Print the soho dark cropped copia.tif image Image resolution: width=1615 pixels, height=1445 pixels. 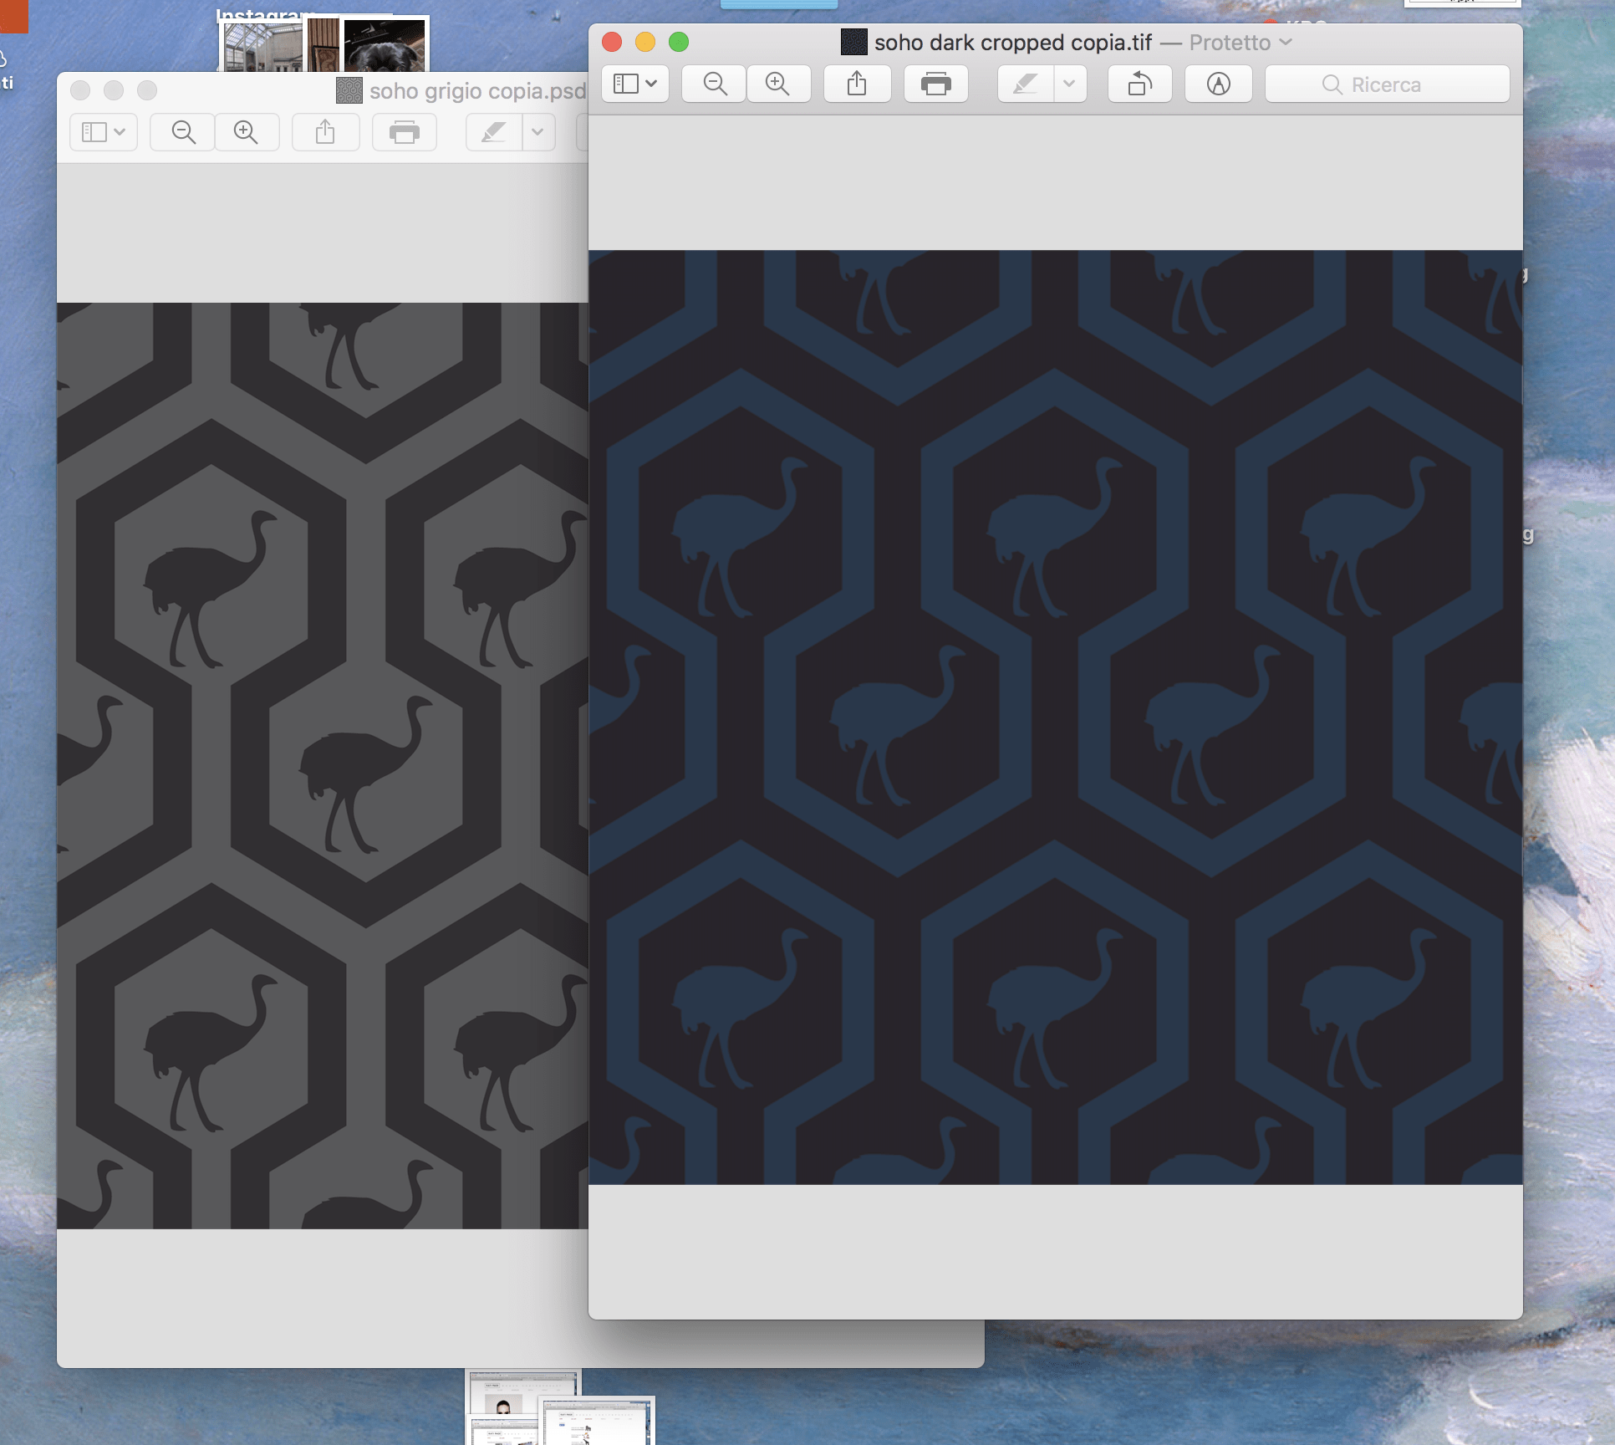tap(936, 84)
